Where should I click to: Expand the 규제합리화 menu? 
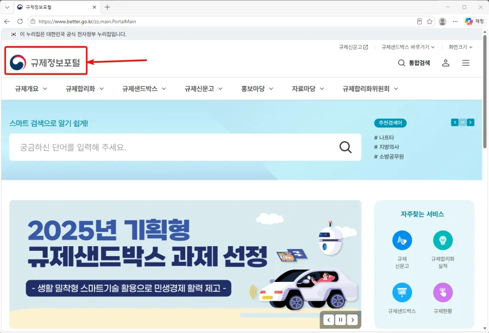pyautogui.click(x=85, y=89)
